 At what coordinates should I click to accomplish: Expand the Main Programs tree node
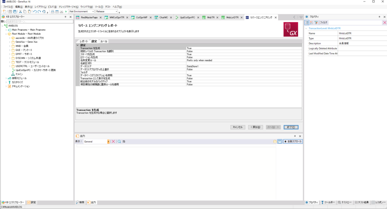click(x=6, y=30)
